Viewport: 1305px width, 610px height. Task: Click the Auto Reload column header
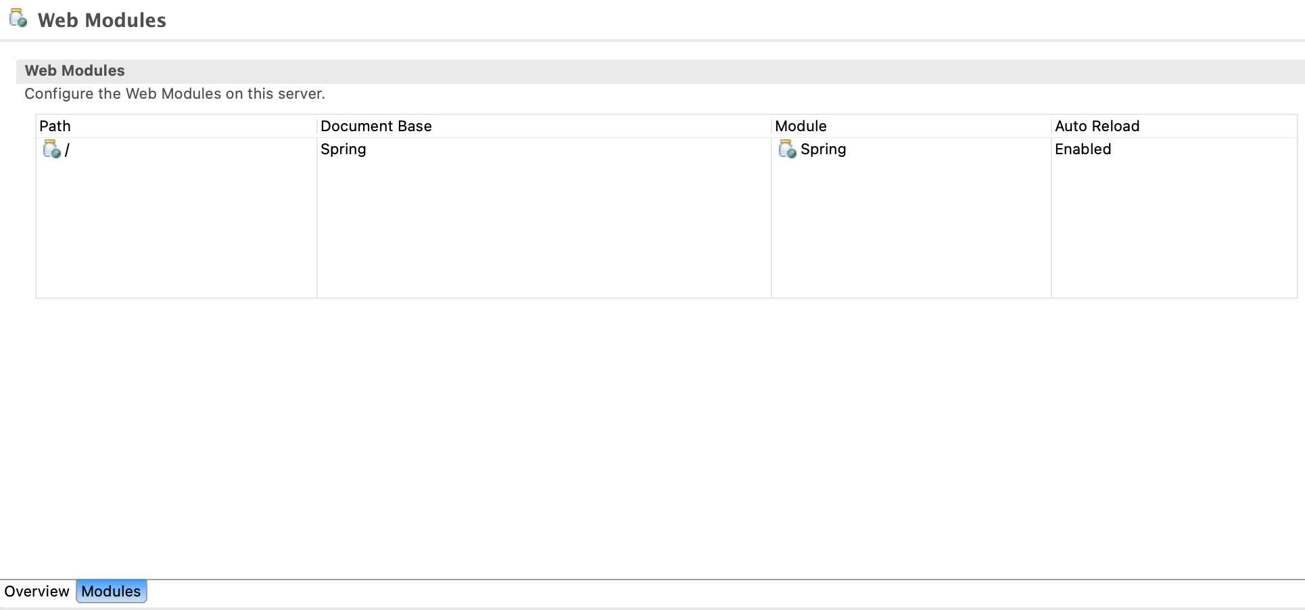[1174, 126]
